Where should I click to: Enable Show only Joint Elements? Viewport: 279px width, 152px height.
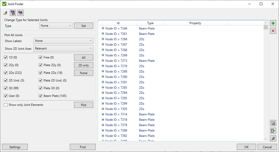6,105
